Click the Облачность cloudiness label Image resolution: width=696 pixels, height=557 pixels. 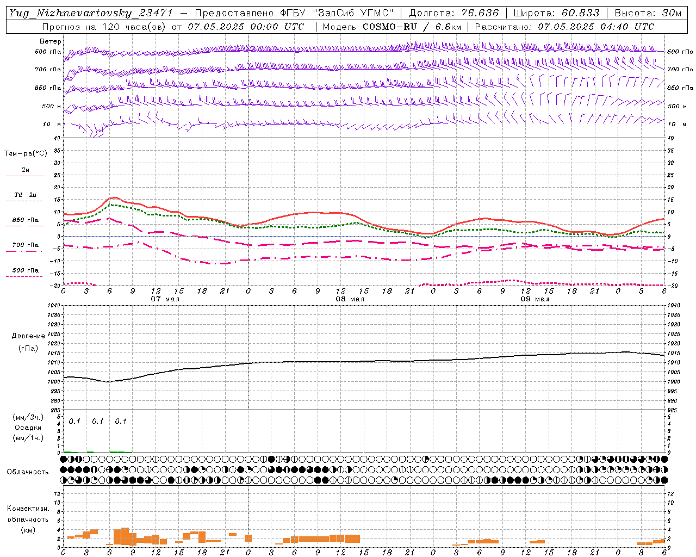pyautogui.click(x=28, y=472)
